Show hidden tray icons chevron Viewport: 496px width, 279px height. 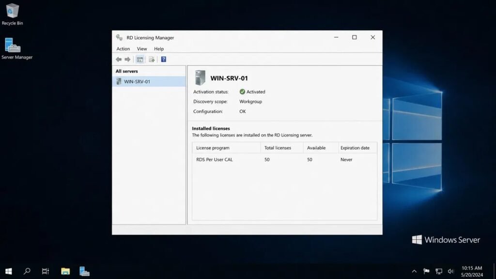414,271
